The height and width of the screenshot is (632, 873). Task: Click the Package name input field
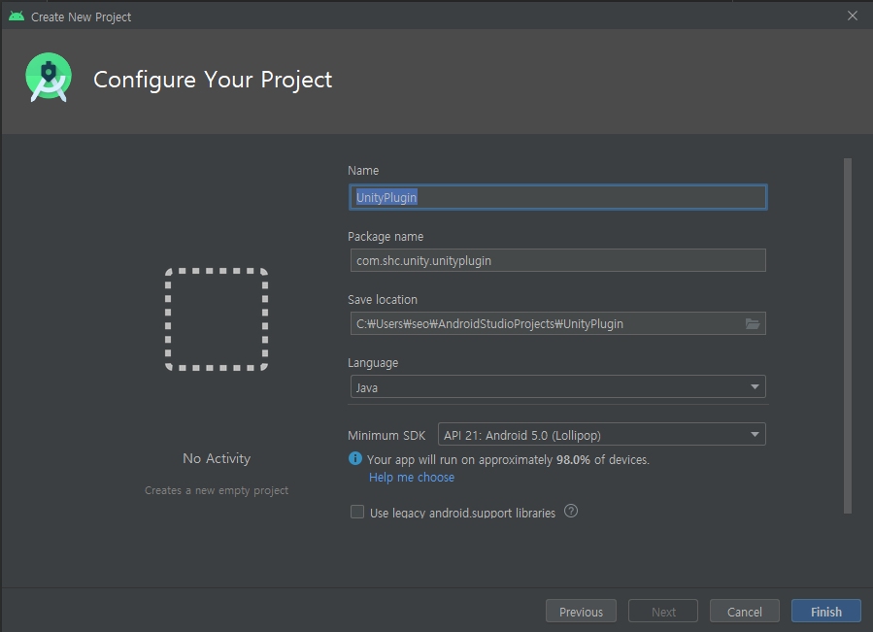point(557,260)
